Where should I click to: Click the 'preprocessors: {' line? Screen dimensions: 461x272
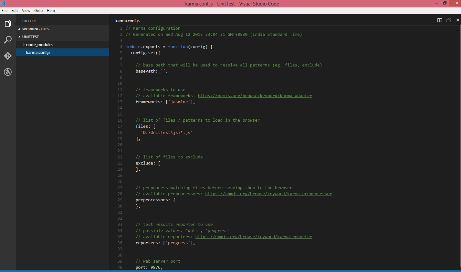click(x=155, y=200)
